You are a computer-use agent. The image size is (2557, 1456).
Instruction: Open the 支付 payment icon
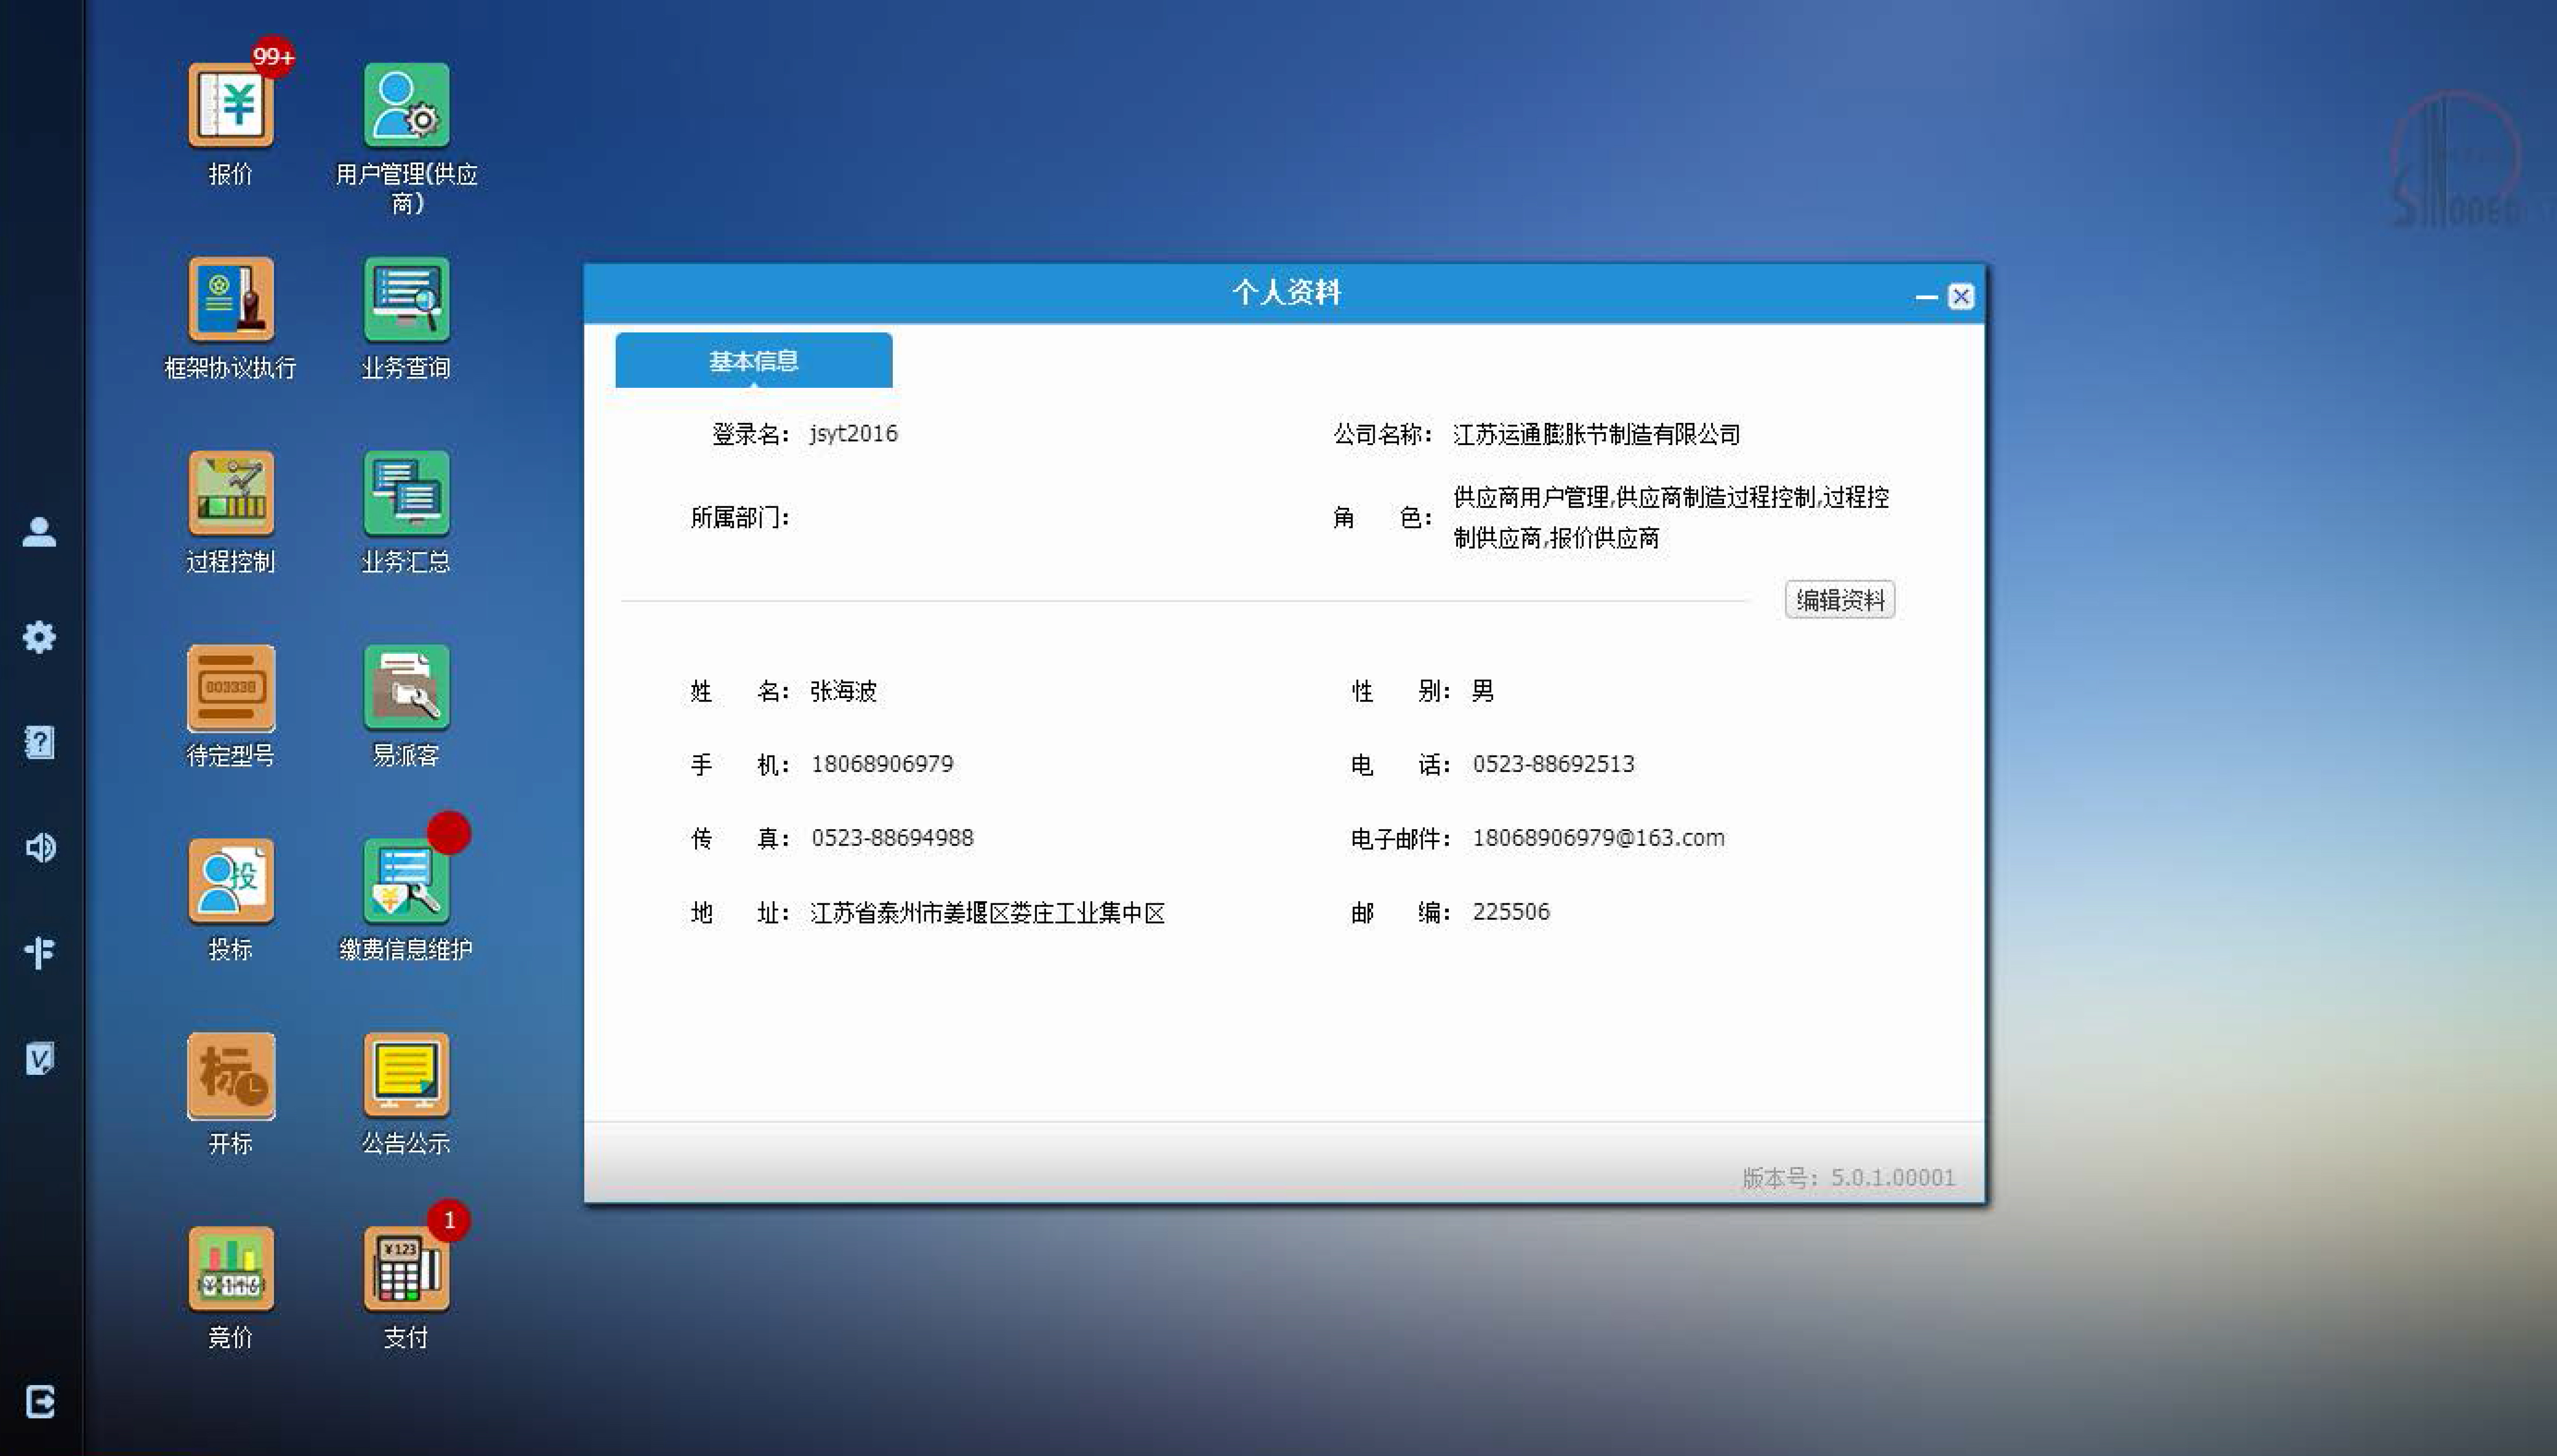click(406, 1269)
